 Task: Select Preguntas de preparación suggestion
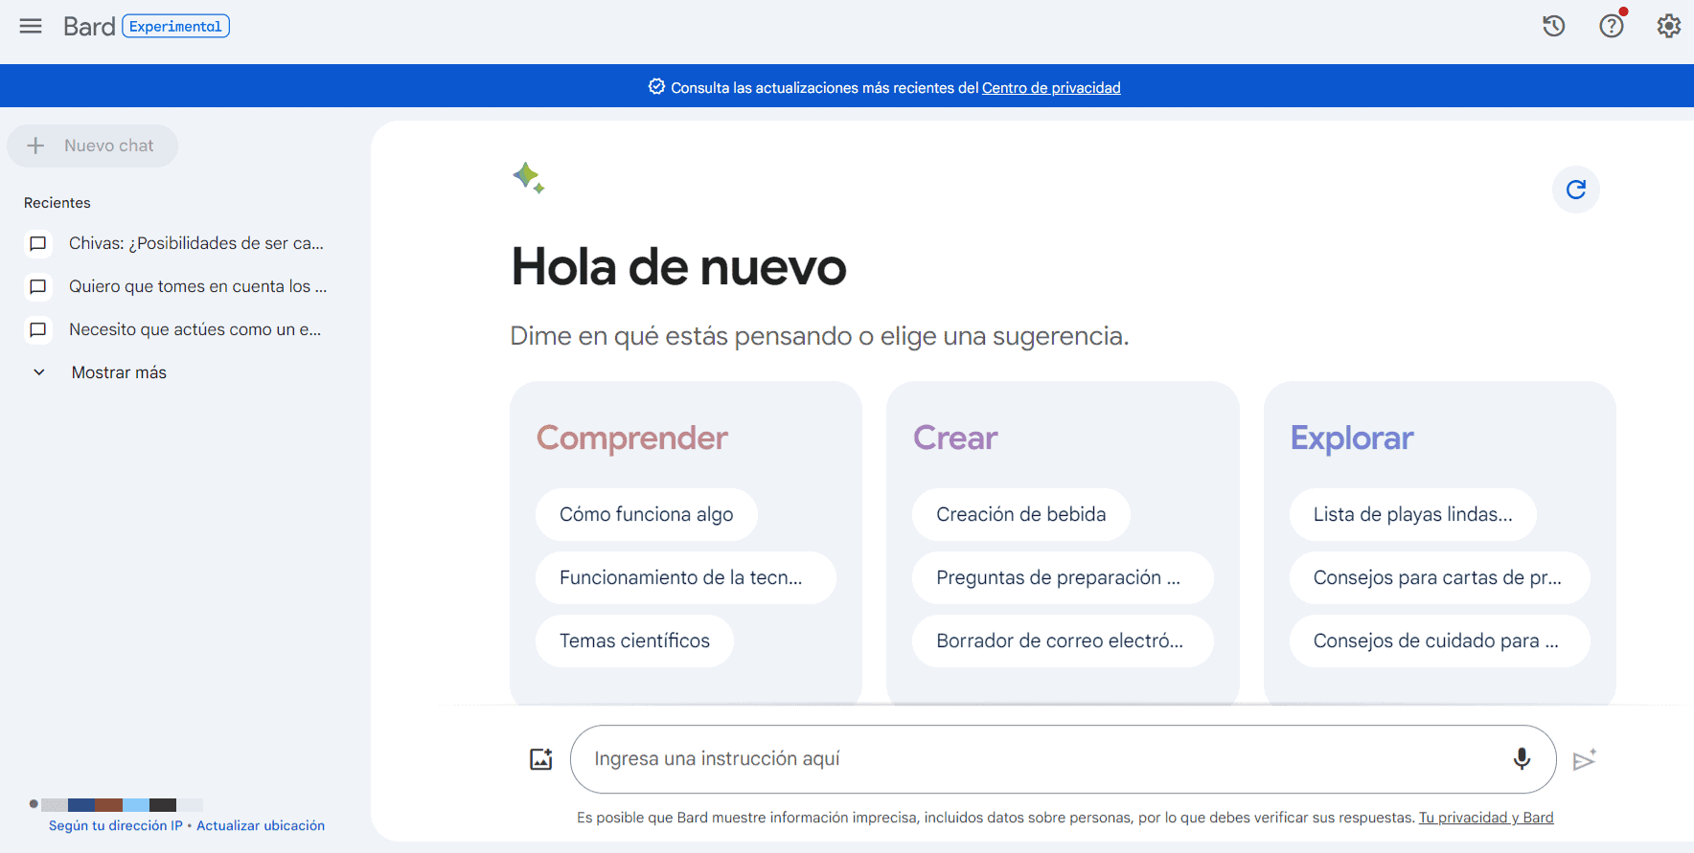coord(1063,578)
